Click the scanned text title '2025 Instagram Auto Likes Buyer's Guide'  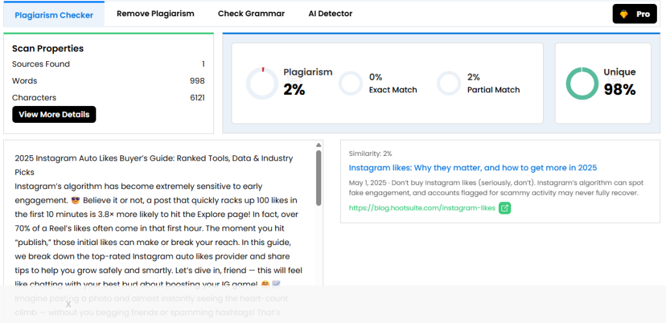(94, 159)
